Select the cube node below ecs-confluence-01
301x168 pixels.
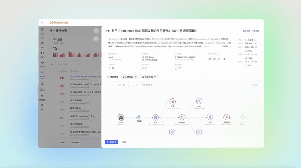tap(172, 132)
